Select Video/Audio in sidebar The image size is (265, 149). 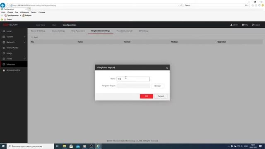14,48
